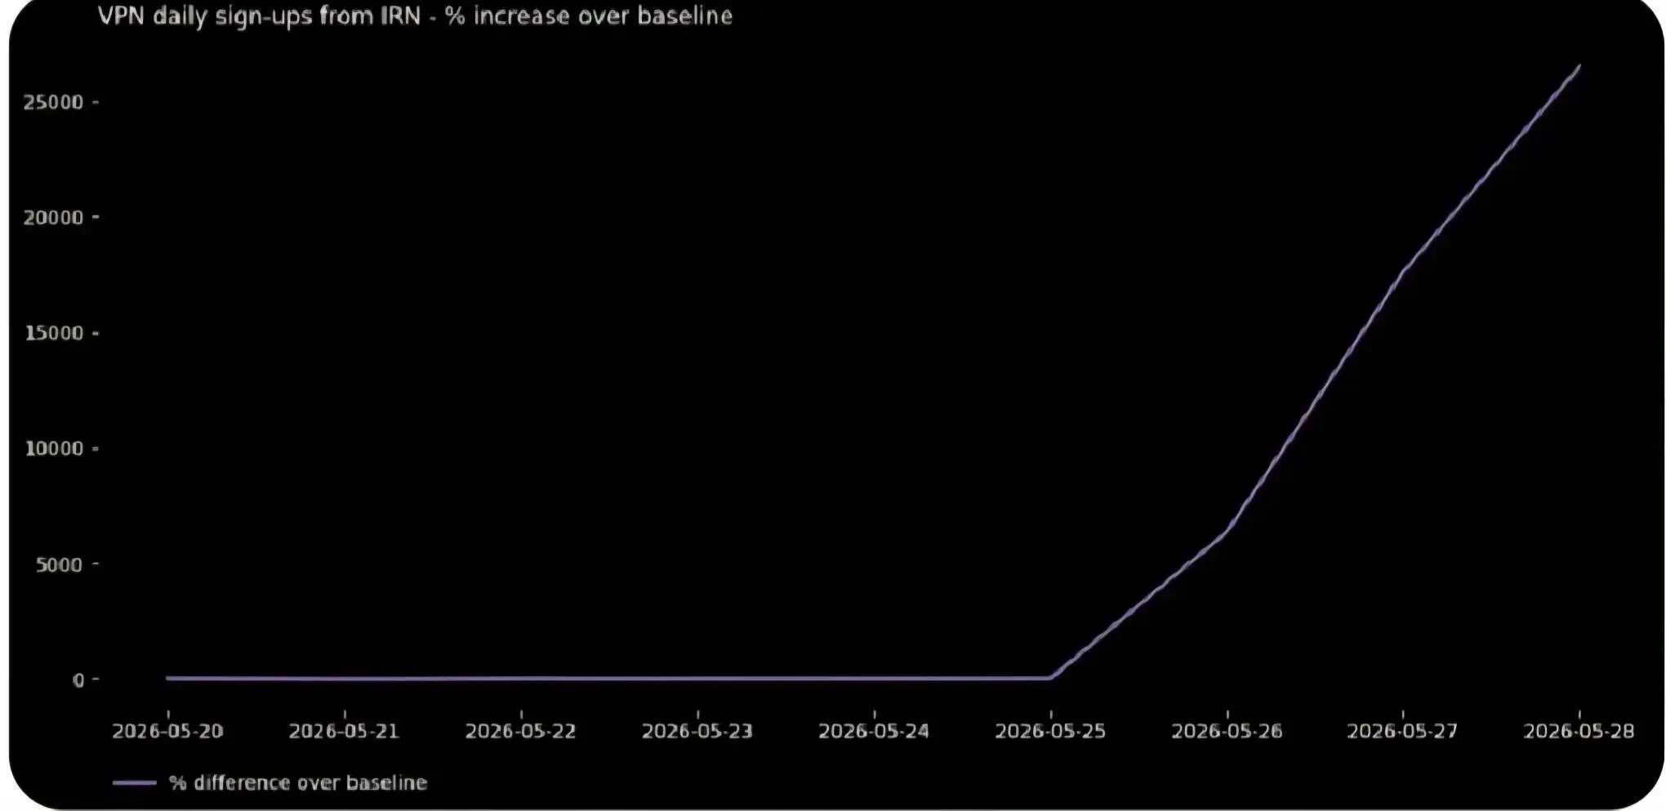Click the 10000 y-axis label

click(54, 449)
